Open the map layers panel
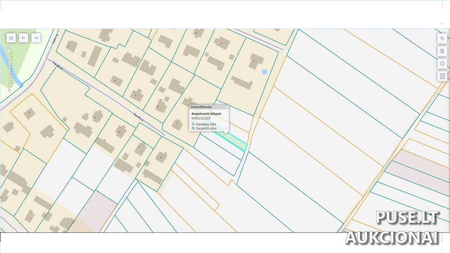The width and height of the screenshot is (450, 253). point(442,51)
